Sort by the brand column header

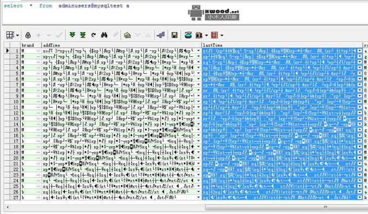point(31,45)
